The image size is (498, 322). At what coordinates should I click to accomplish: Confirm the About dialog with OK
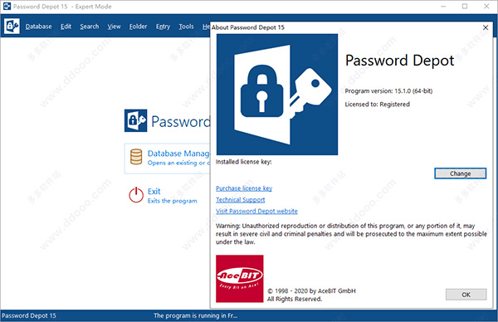pyautogui.click(x=466, y=295)
